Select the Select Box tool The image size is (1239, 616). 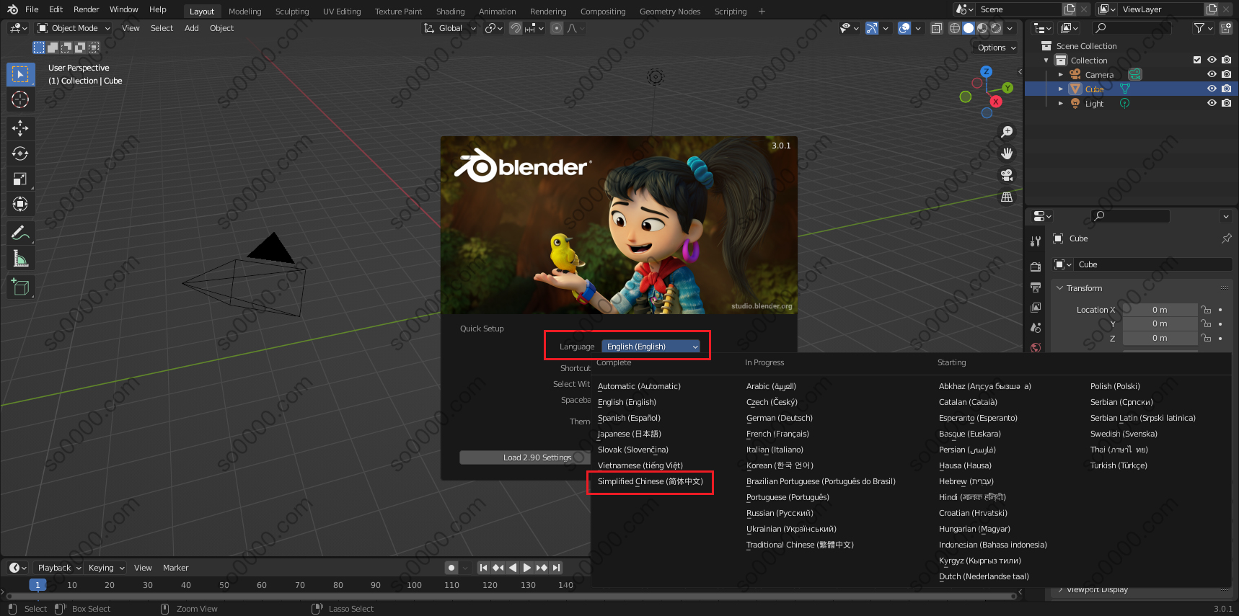point(20,74)
